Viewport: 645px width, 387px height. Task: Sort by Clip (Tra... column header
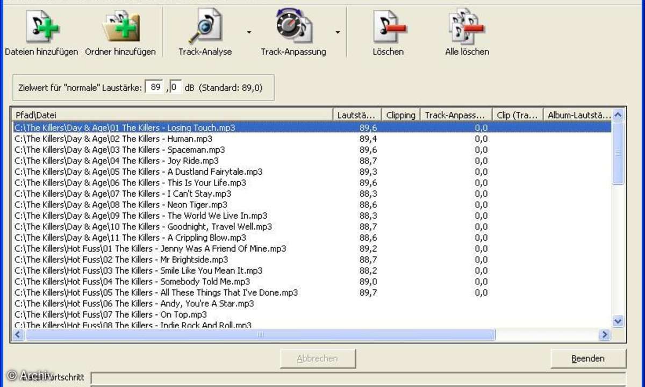point(518,115)
